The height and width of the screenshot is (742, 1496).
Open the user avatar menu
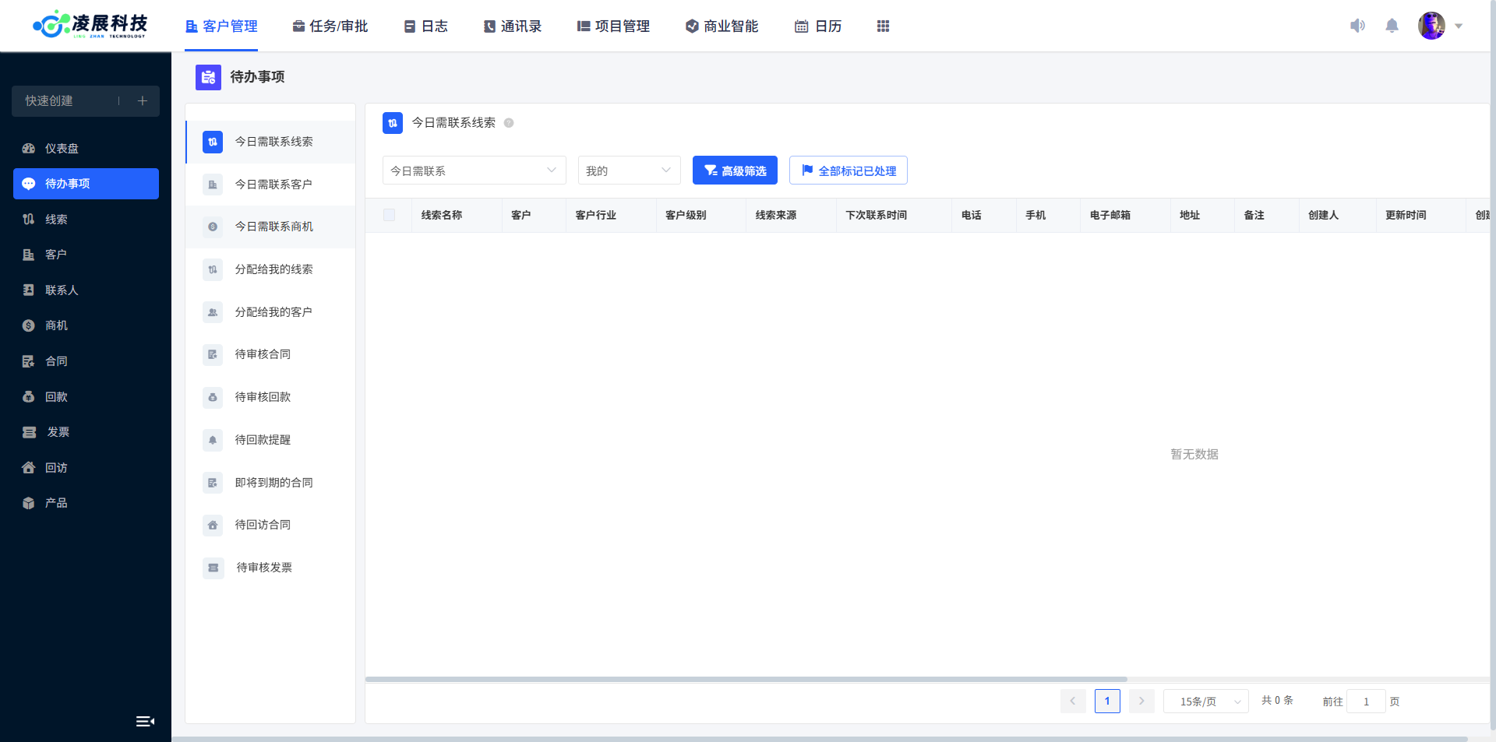click(x=1432, y=26)
